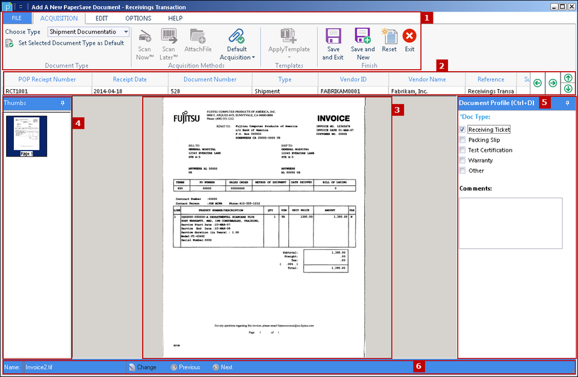578x377 pixels.
Task: Pin the Thumbs panel
Action: click(x=63, y=104)
